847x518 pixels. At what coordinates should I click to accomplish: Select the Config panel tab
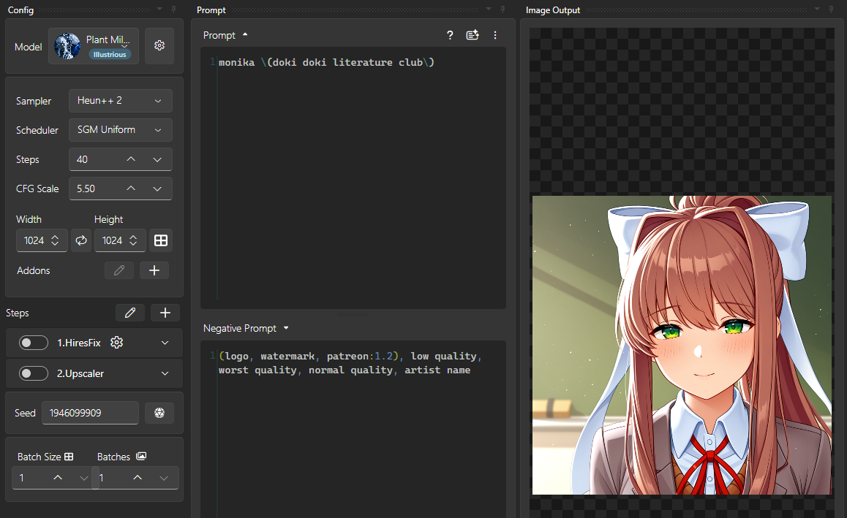[20, 9]
